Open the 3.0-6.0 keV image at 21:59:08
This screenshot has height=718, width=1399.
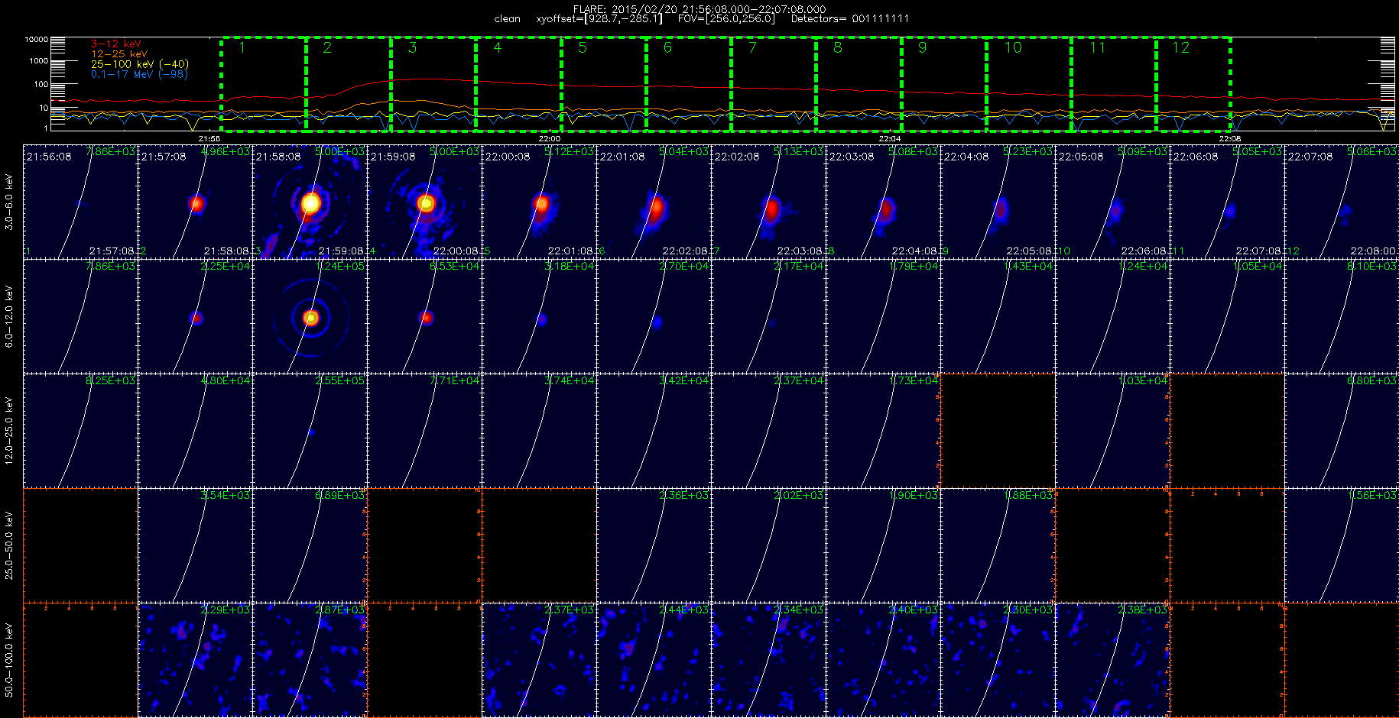(x=424, y=202)
